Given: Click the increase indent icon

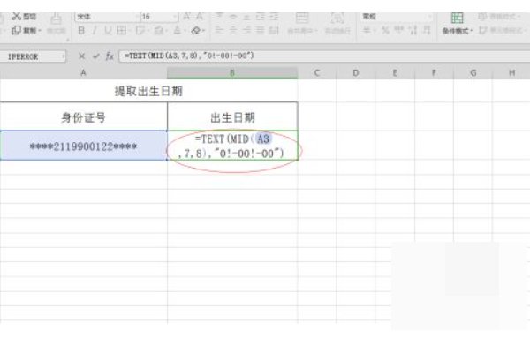Looking at the screenshot, I should tap(274, 17).
